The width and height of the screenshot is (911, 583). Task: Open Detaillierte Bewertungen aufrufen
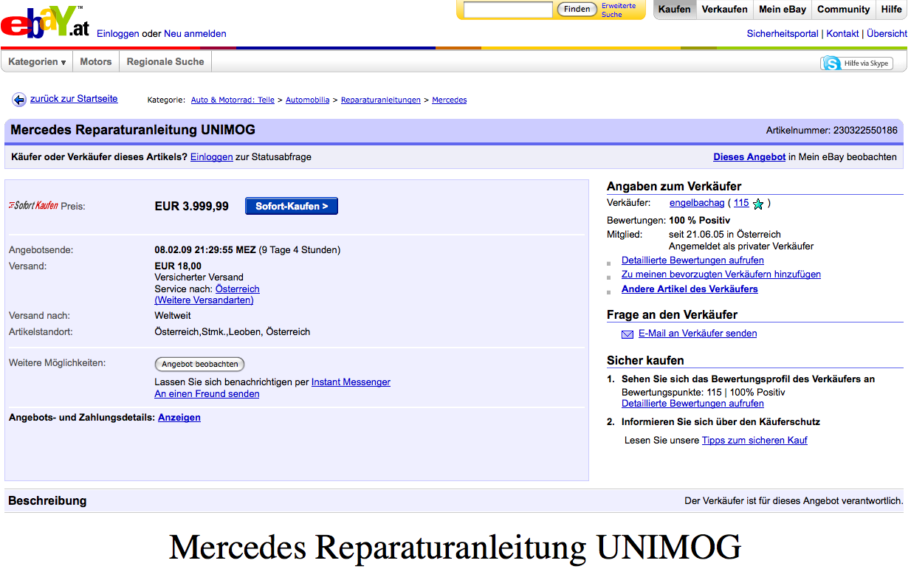[x=692, y=260]
